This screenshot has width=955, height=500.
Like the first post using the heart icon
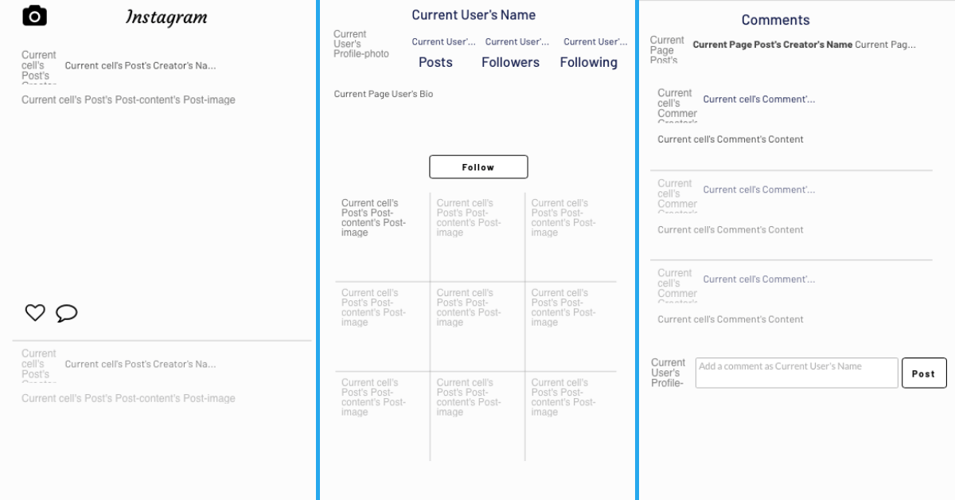point(33,312)
